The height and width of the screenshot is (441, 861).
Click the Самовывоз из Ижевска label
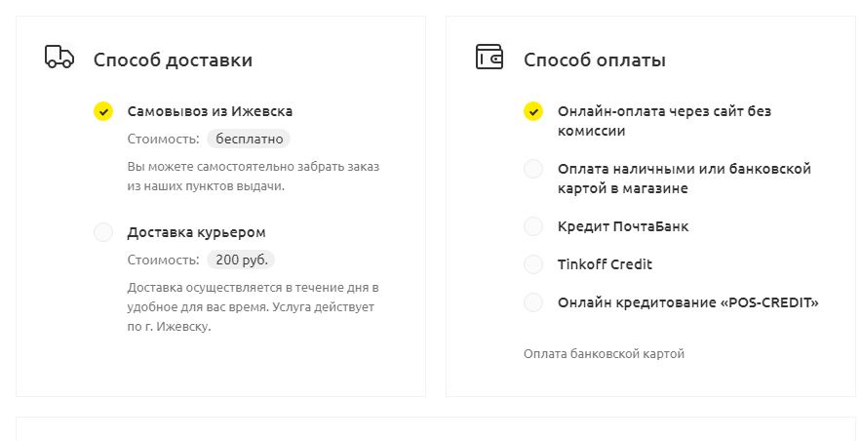point(210,111)
